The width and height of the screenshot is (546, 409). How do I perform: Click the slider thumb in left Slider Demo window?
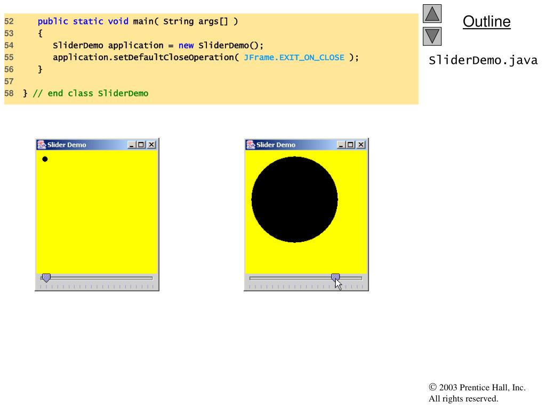(46, 278)
